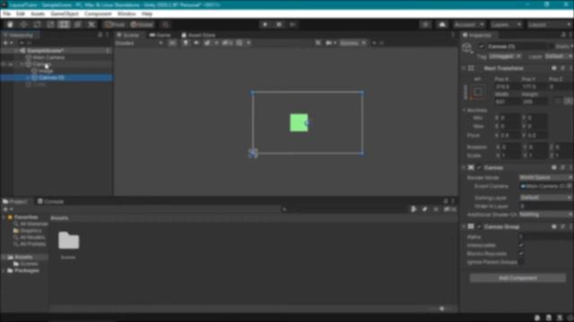Select the Project tab
The image size is (574, 322).
[x=15, y=201]
